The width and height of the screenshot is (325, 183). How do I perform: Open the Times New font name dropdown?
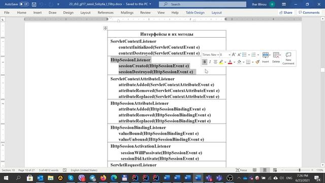pos(218,55)
